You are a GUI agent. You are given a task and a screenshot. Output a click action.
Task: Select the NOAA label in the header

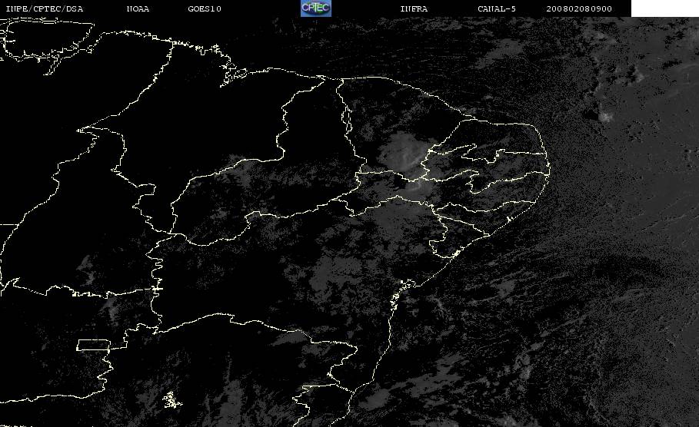tap(138, 8)
